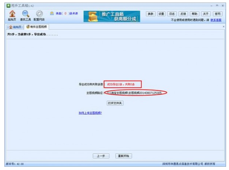Open the 帮助 help button
The height and width of the screenshot is (170, 229).
(194, 14)
